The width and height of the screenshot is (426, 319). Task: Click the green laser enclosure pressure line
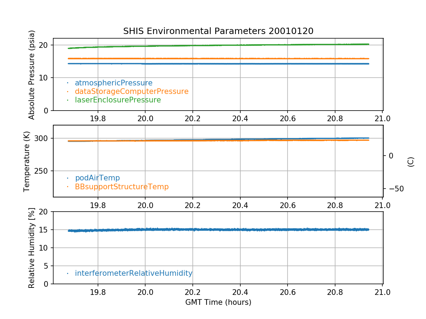(213, 45)
